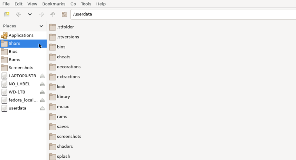296x160 pixels.
Task: Select the saves folder icon
Action: pyautogui.click(x=53, y=127)
